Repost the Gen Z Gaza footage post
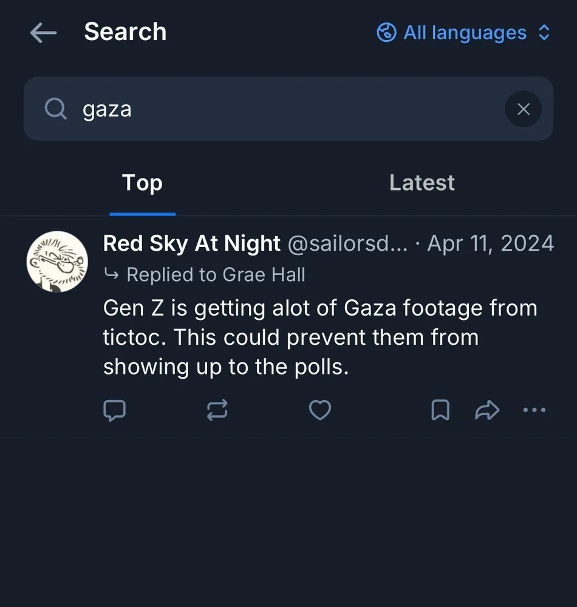The width and height of the screenshot is (577, 607). [x=217, y=411]
